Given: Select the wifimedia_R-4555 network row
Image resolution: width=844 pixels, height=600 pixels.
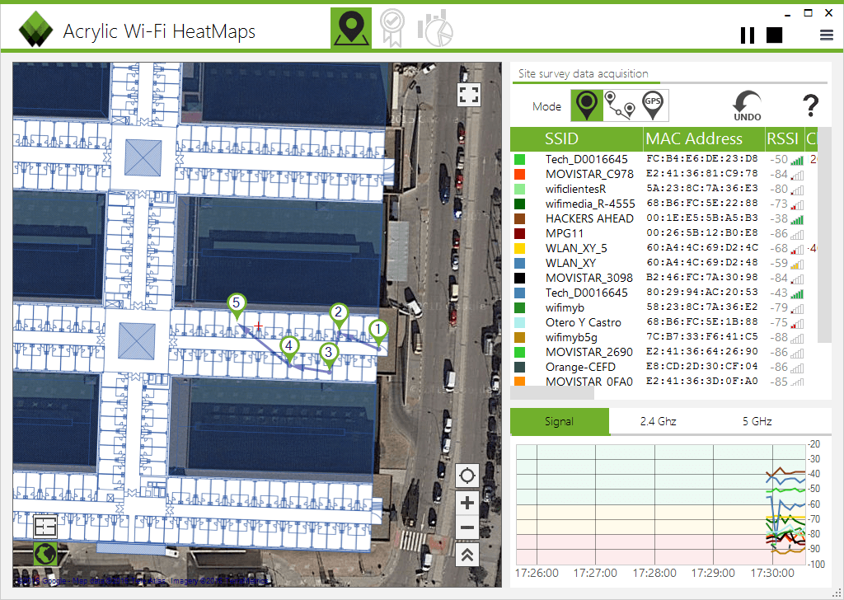Looking at the screenshot, I should pos(663,204).
